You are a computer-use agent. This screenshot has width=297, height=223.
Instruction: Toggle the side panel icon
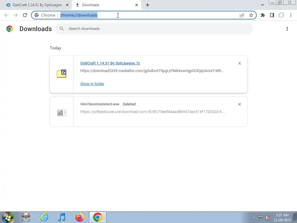pos(272,15)
